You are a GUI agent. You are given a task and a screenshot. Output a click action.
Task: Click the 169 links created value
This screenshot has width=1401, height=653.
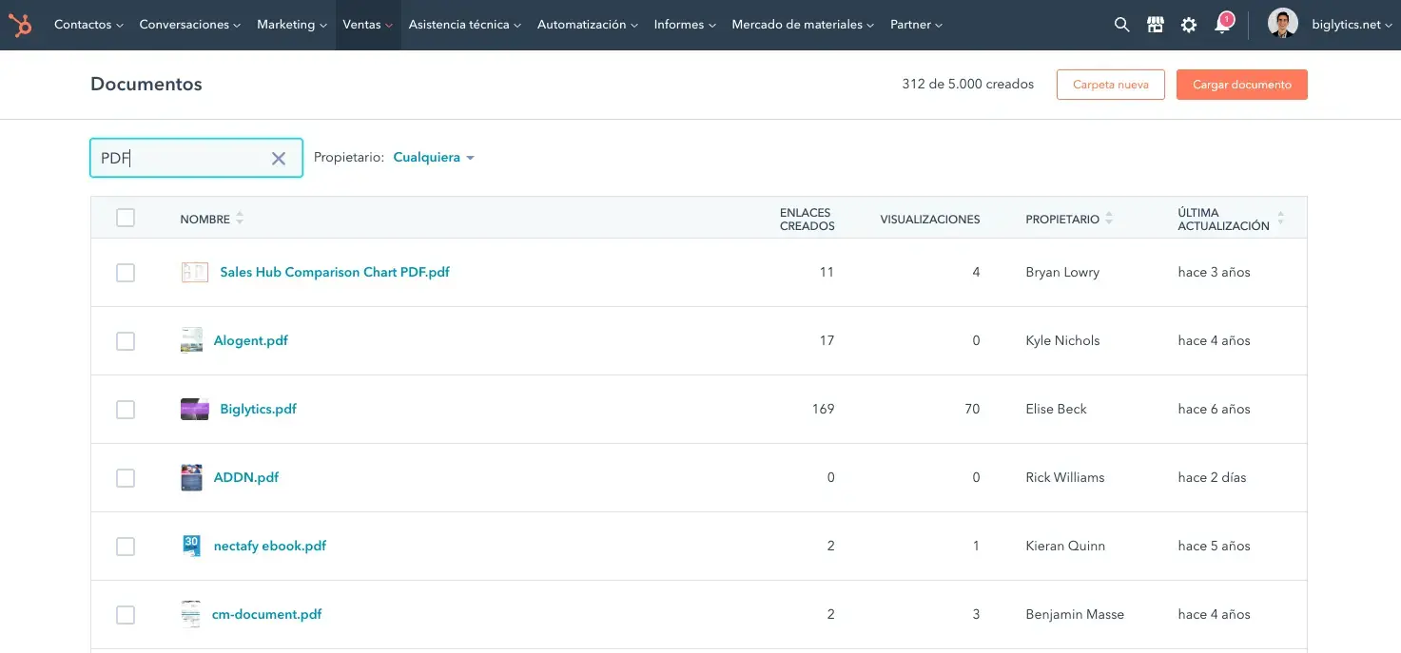tap(823, 409)
